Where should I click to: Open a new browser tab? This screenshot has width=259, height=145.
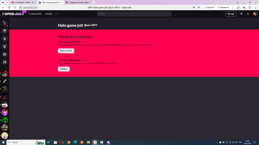pyautogui.click(x=93, y=3)
